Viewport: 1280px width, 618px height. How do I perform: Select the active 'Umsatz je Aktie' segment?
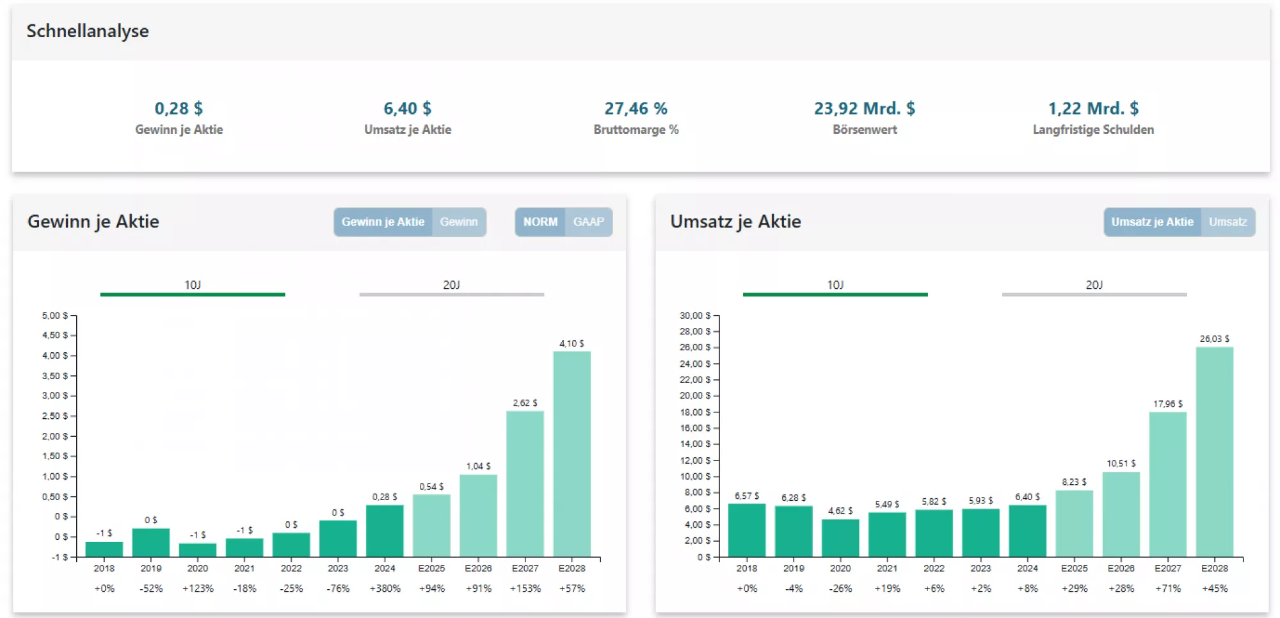[1153, 222]
